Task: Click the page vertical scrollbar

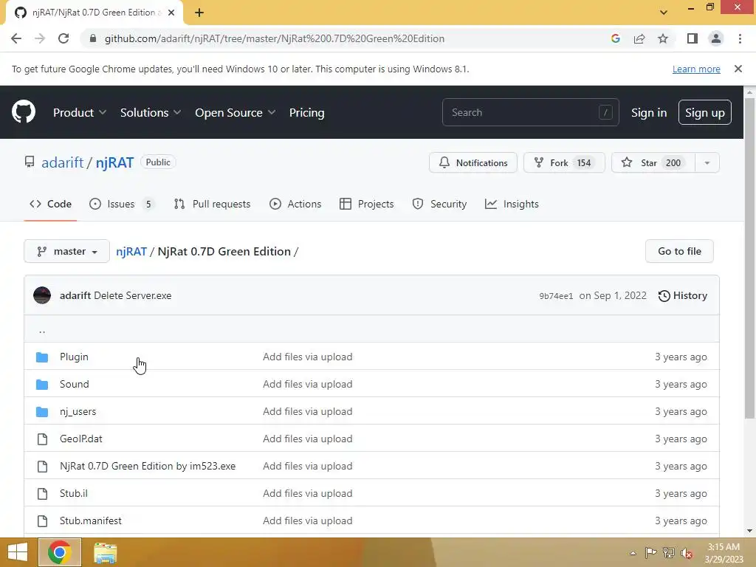Action: [749, 258]
